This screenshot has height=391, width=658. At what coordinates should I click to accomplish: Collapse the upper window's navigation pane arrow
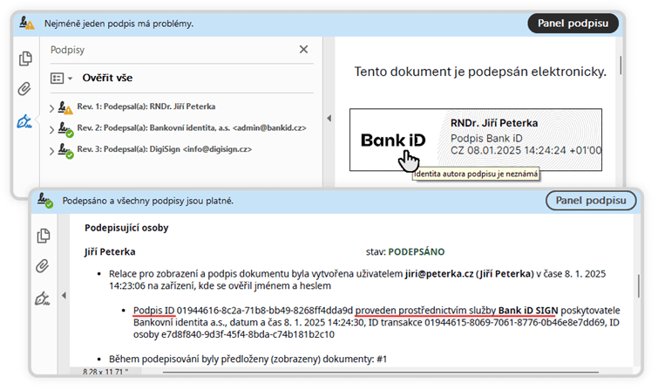click(329, 119)
